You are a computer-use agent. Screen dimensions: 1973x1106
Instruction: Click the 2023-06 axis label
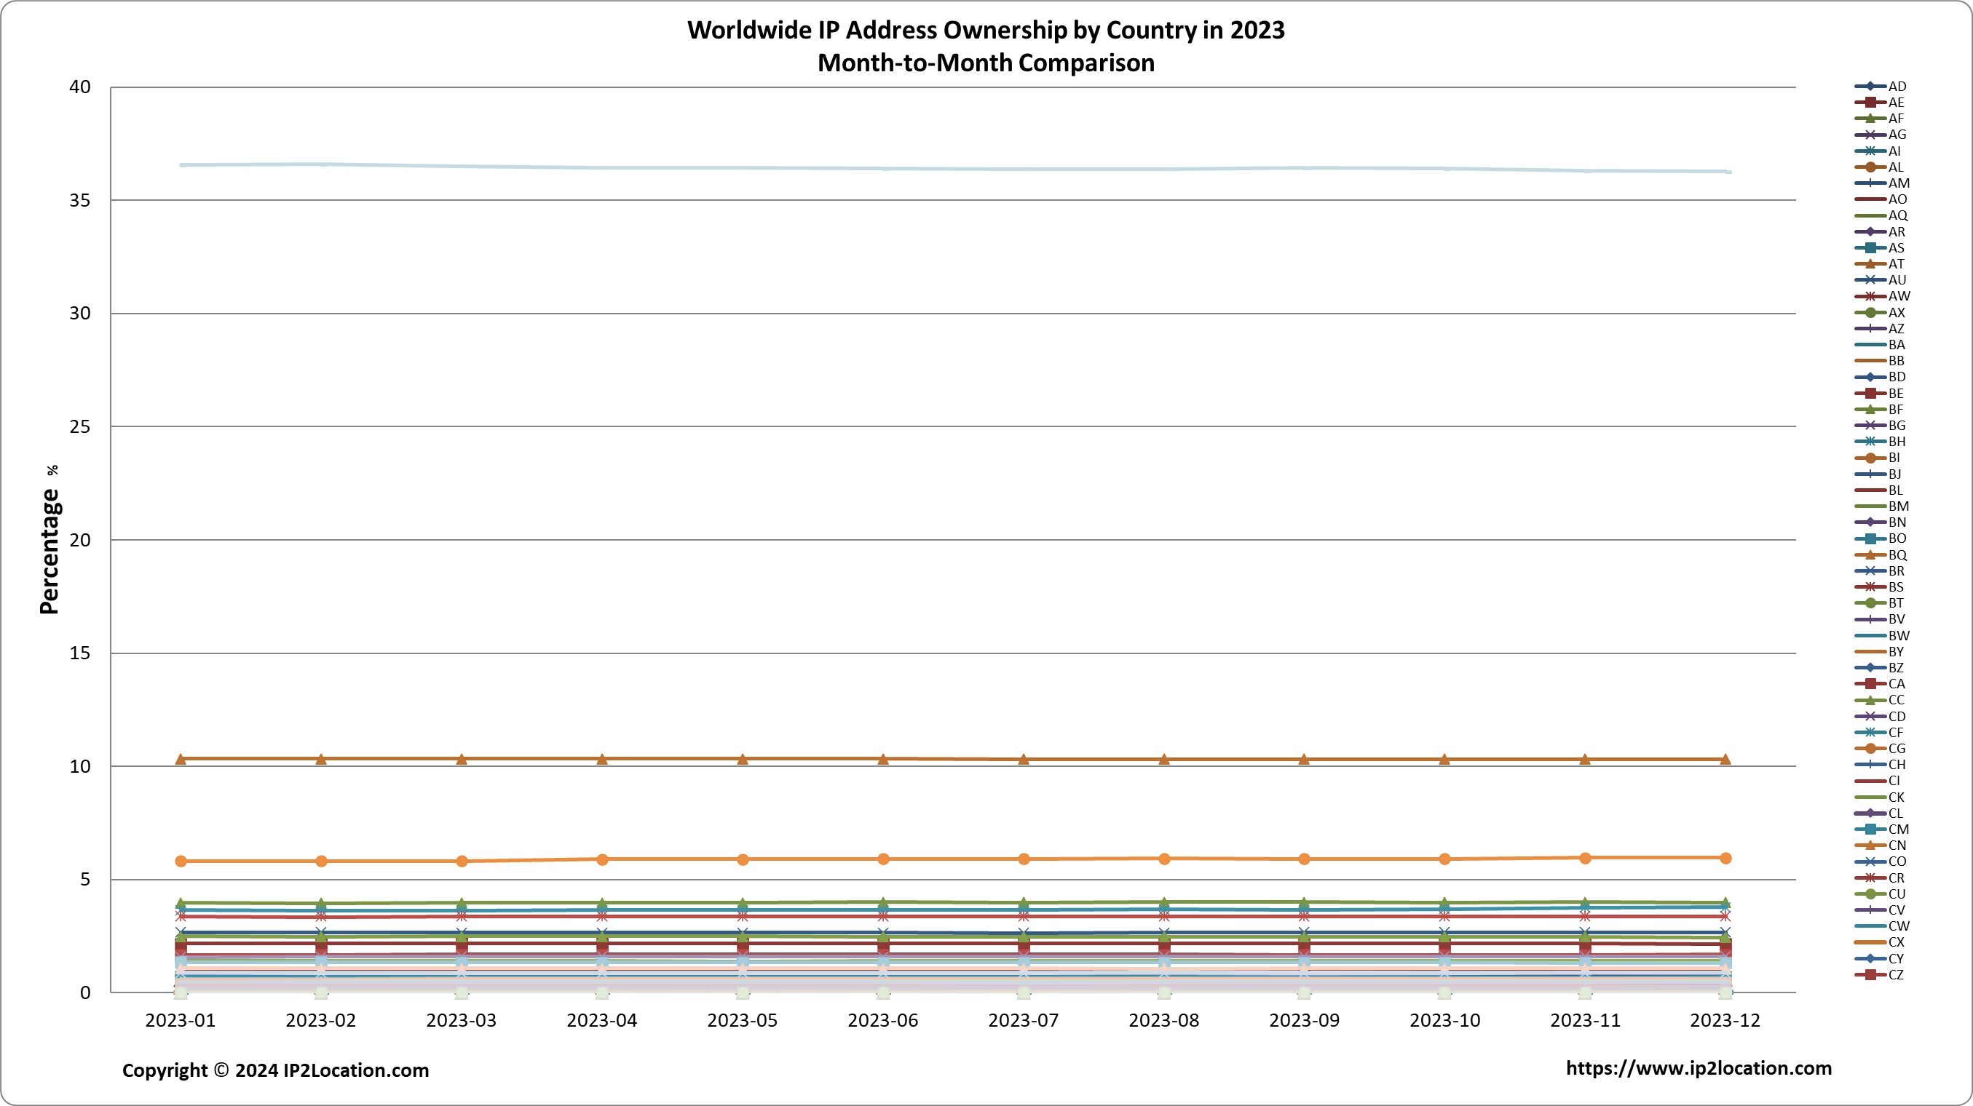(x=883, y=1020)
